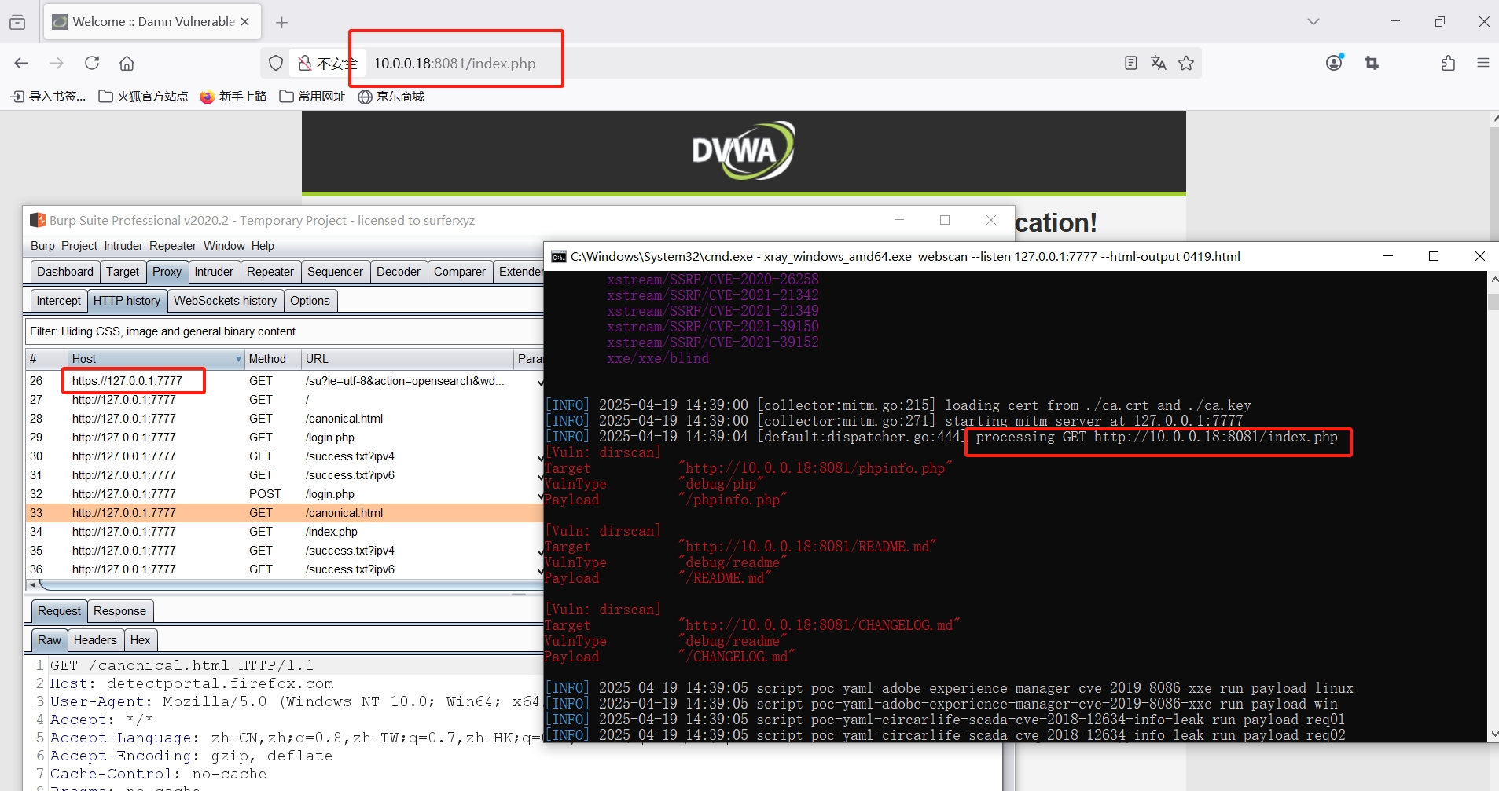Show the Hex view tab

(140, 640)
